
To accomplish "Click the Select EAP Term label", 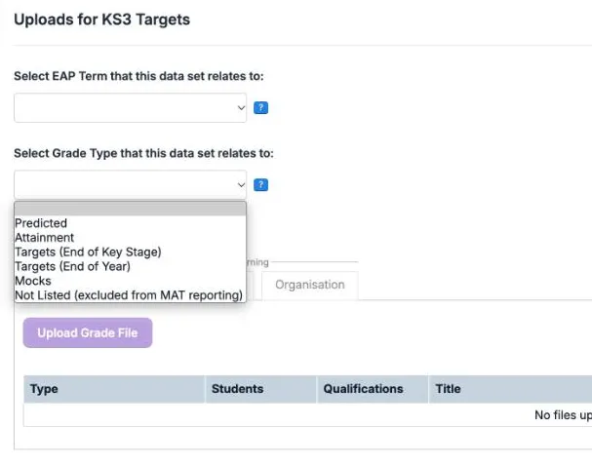I will [138, 76].
